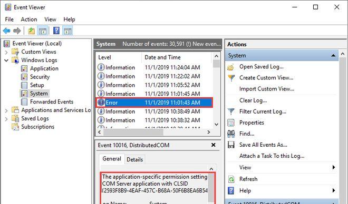
Task: Switch to the Details tab
Action: 134,159
